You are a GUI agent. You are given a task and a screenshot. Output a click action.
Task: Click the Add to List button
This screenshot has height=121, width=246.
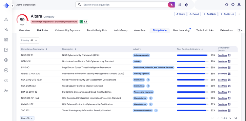(227, 14)
